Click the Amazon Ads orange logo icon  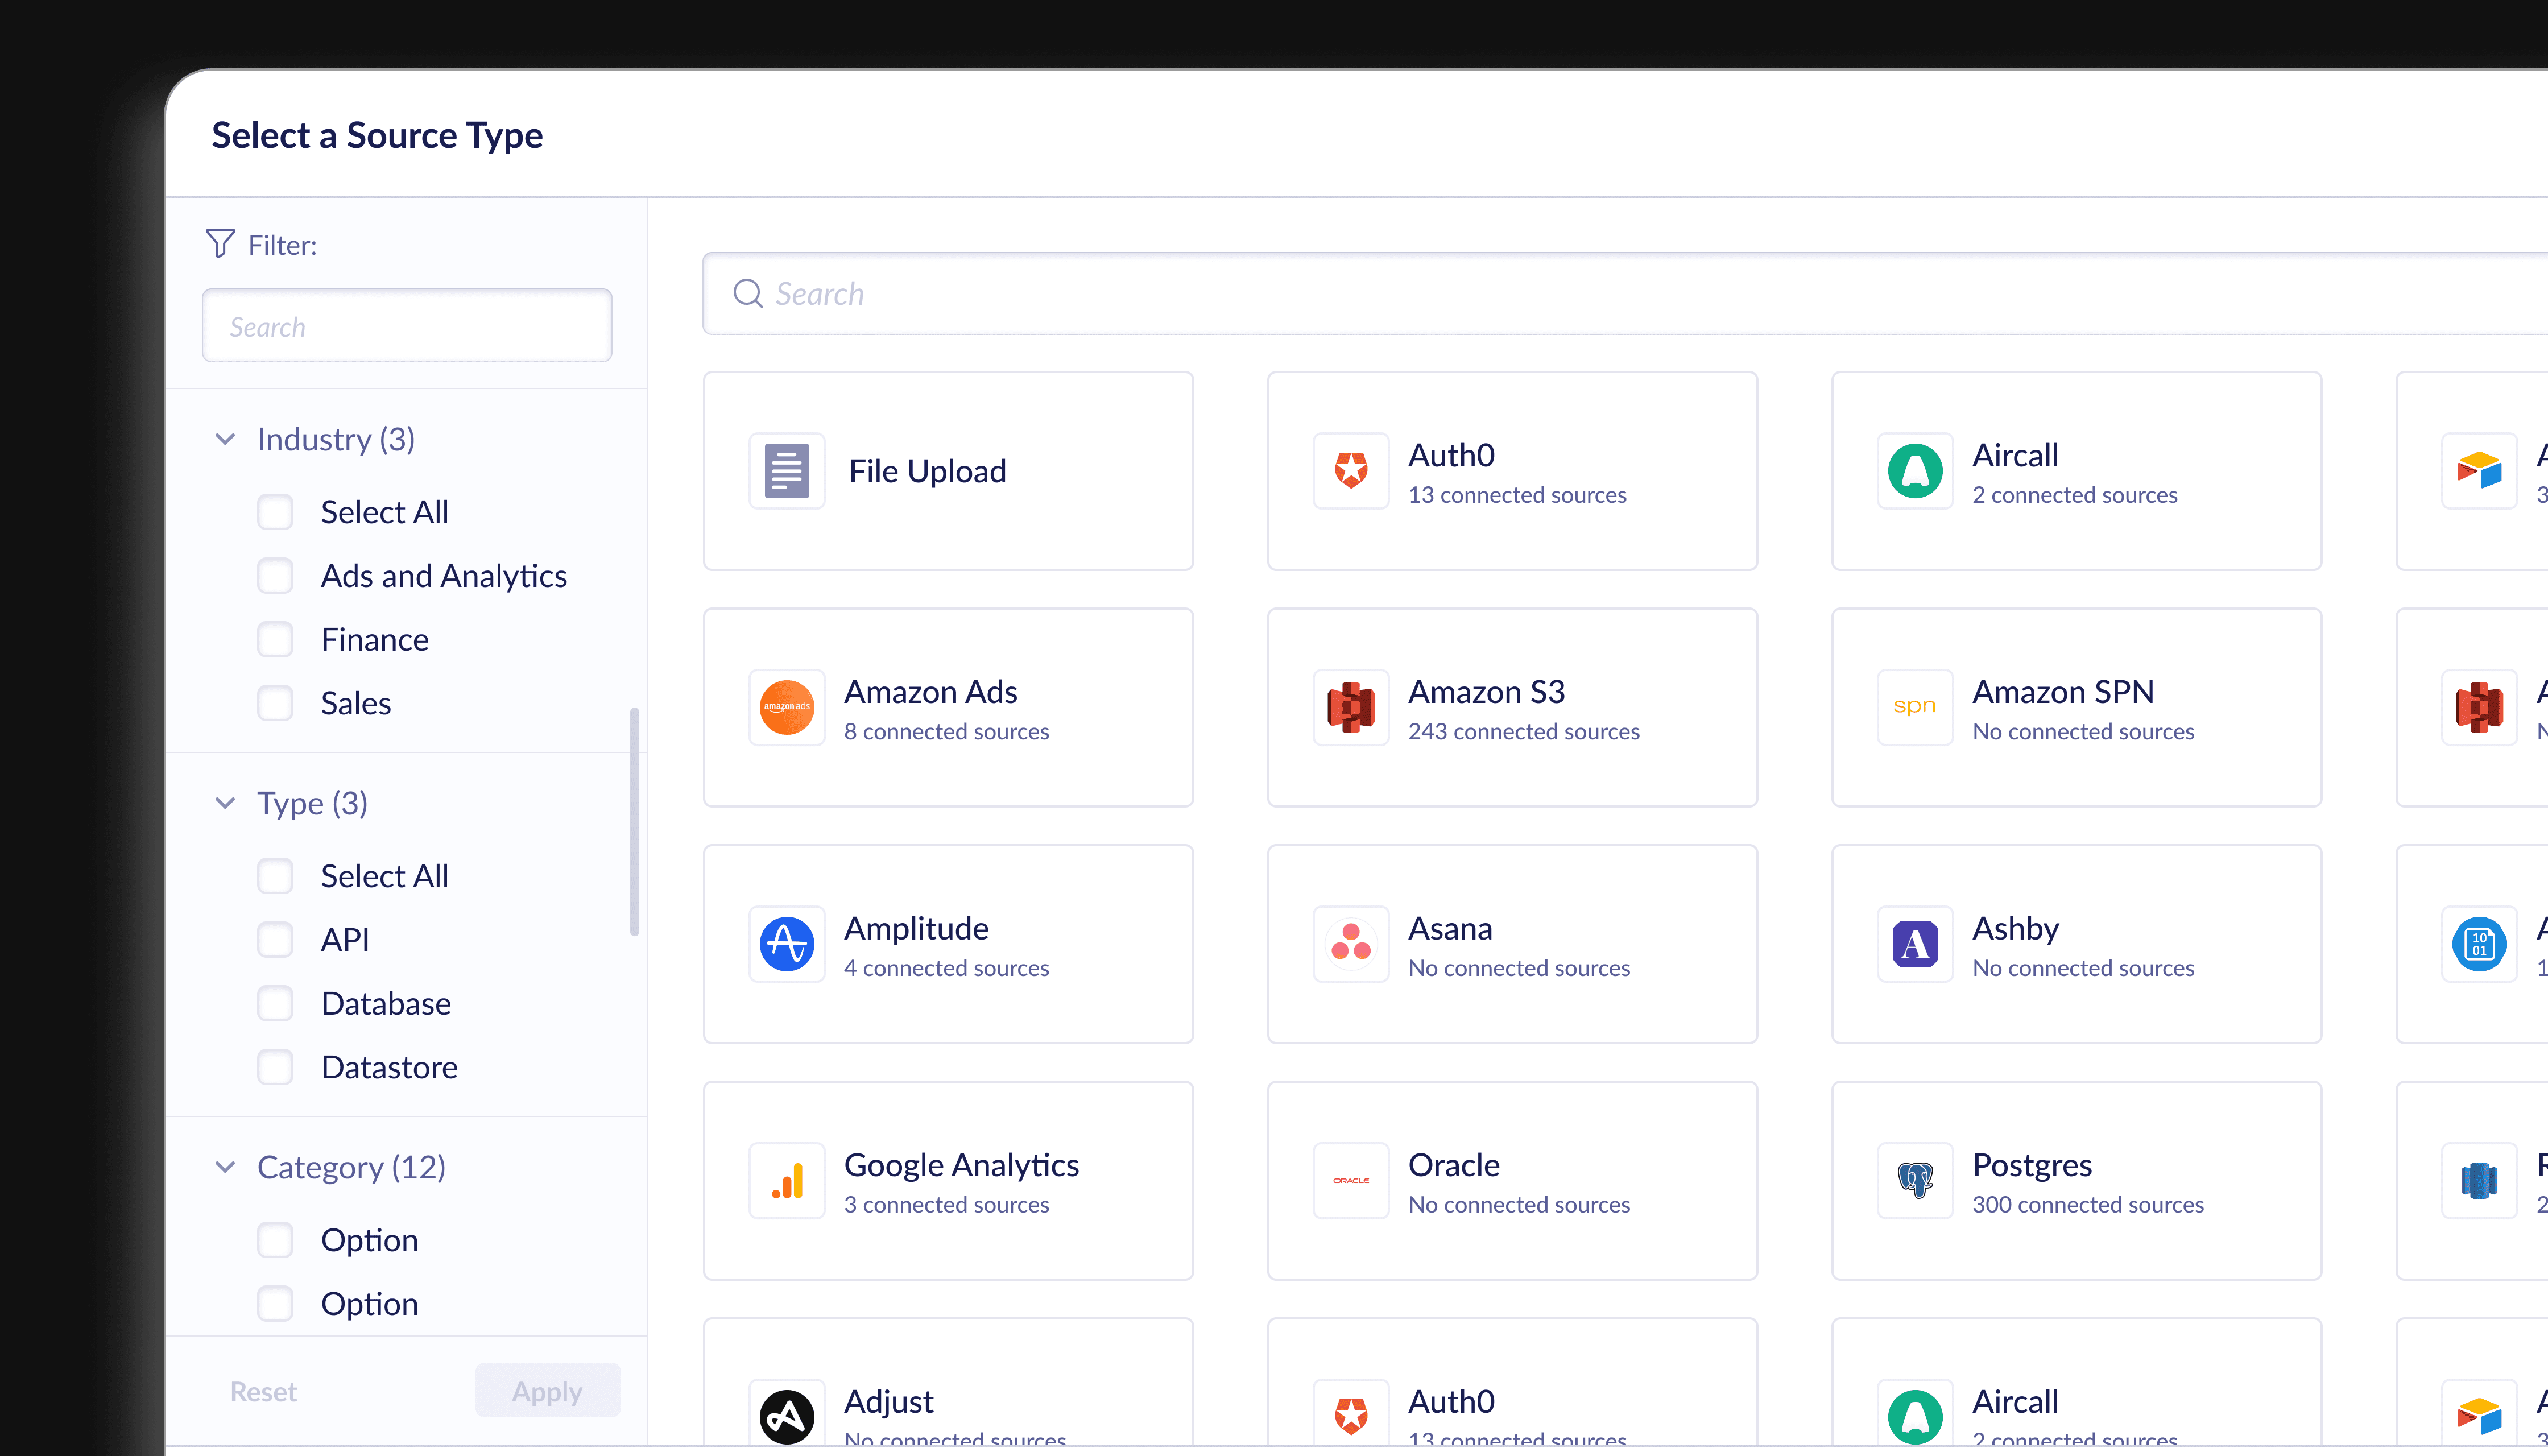[x=786, y=707]
